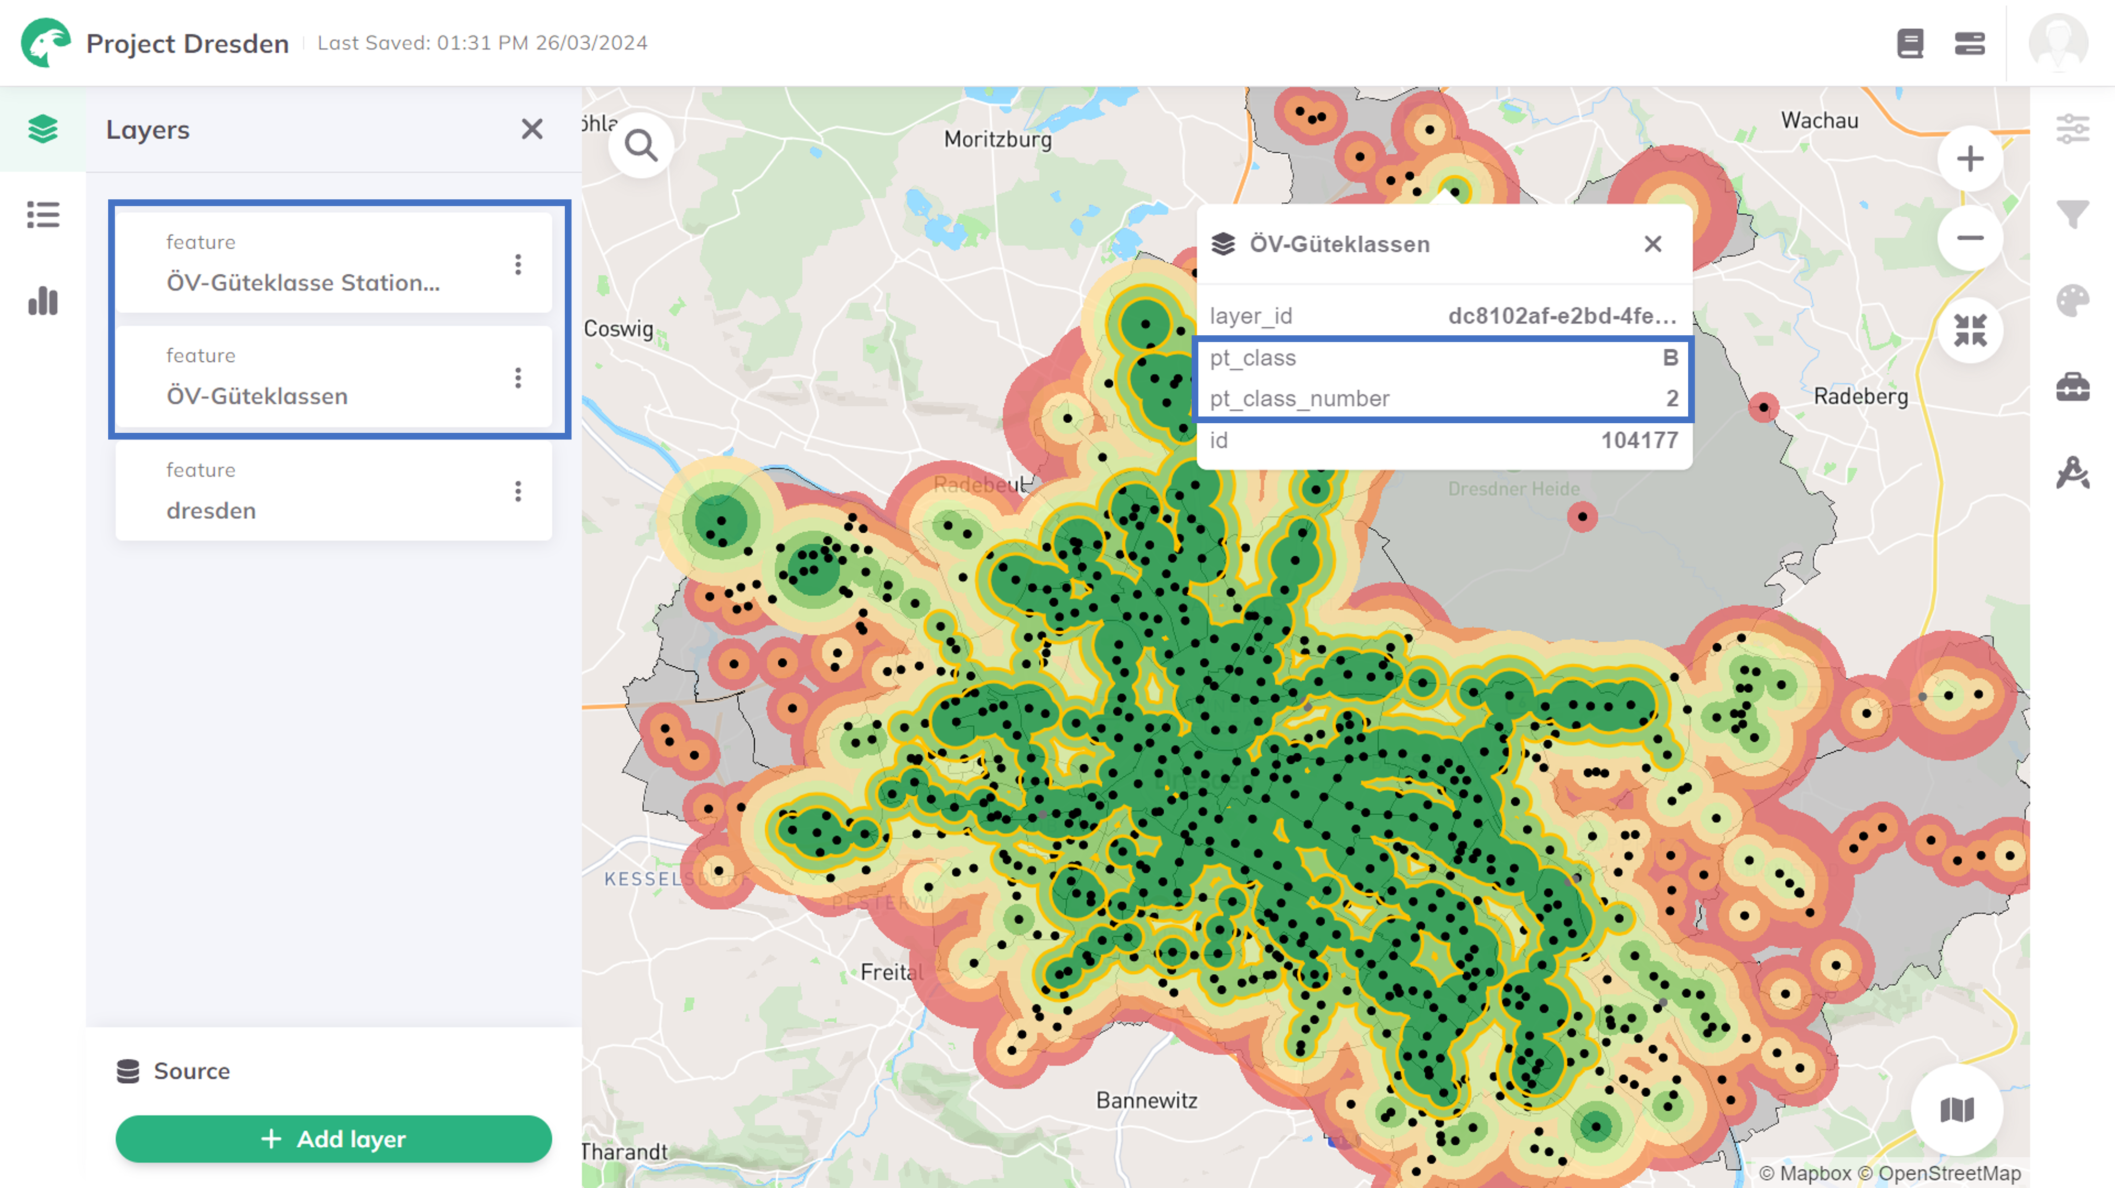This screenshot has width=2115, height=1188.
Task: Zoom in on the map
Action: [x=1970, y=159]
